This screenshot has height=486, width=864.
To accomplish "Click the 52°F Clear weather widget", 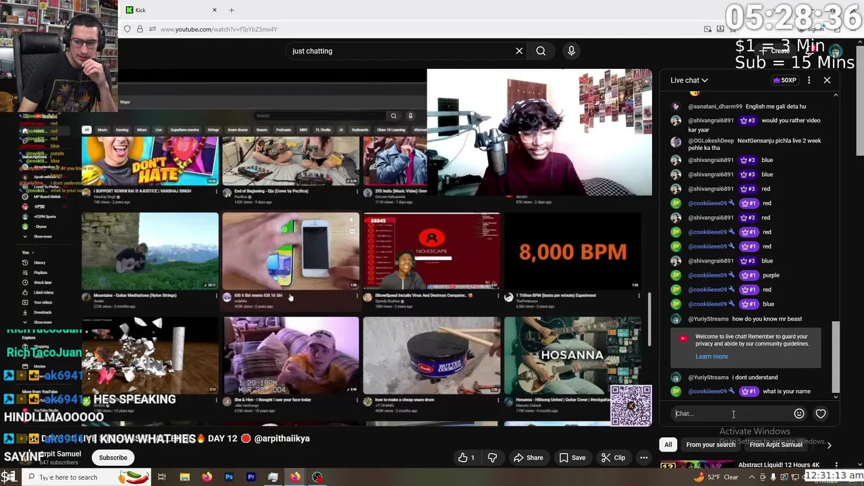I will click(717, 477).
